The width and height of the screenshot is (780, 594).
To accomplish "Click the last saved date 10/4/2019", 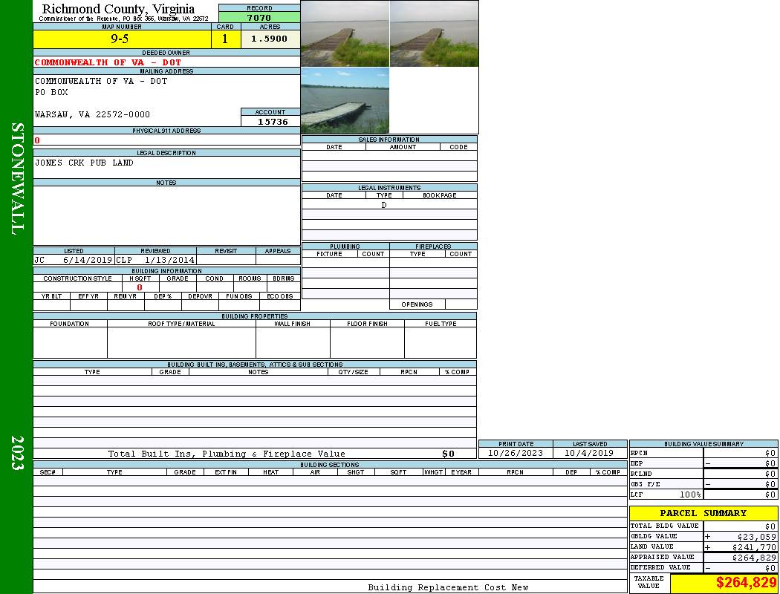I will (x=589, y=453).
